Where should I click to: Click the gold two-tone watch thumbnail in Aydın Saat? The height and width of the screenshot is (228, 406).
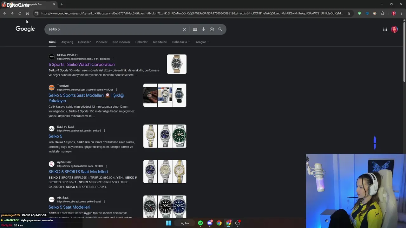179,172
